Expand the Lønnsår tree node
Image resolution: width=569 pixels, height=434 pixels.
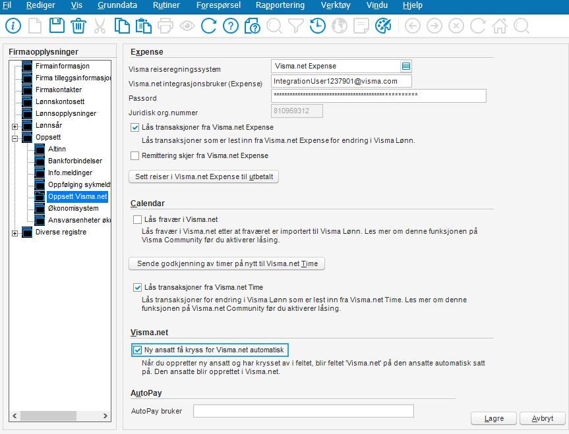(x=15, y=126)
